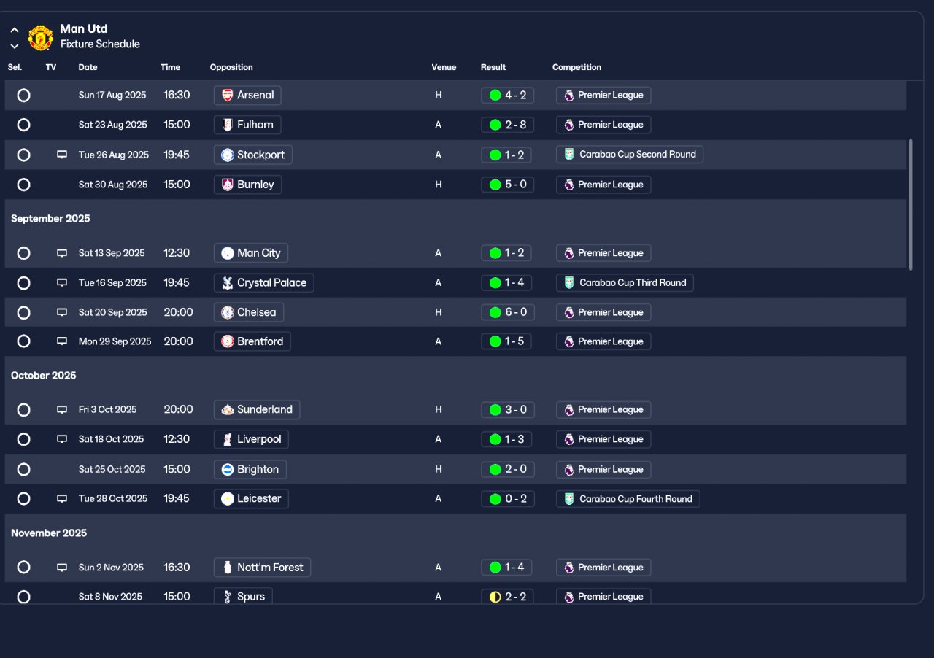Viewport: 934px width, 658px height.
Task: Click the Man Utd club crest
Action: point(41,38)
